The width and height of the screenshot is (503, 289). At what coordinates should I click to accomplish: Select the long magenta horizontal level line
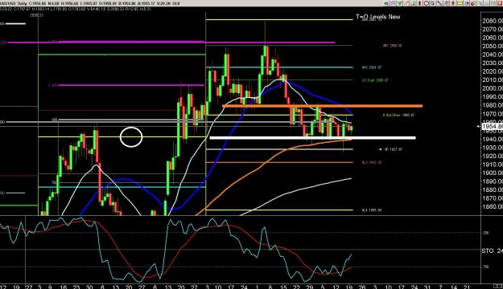tap(171, 42)
